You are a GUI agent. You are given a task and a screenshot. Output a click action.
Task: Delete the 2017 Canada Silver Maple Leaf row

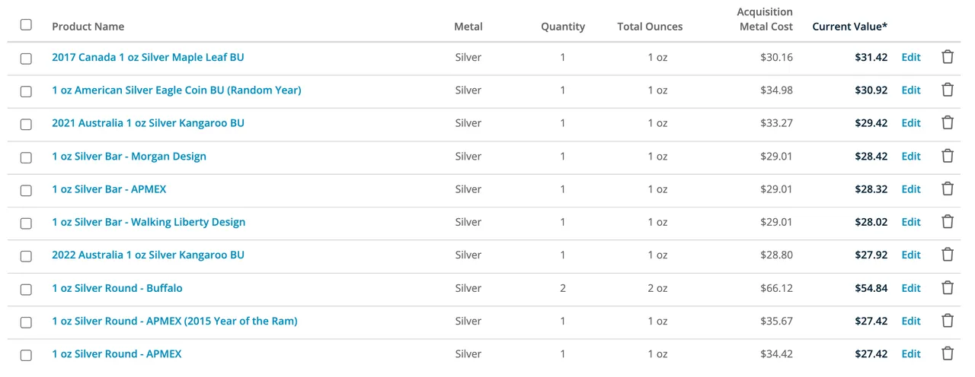point(948,57)
